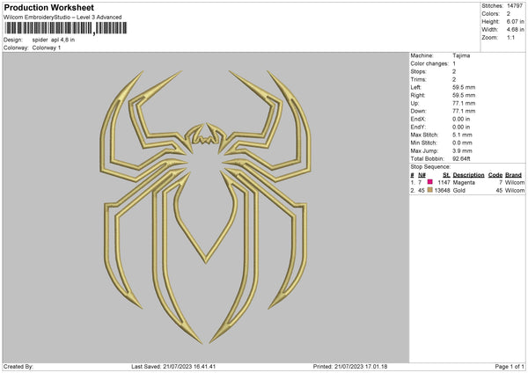Select the text 'Wilcom EmbroideryStudio – Level 3 Advanced'

[x=62, y=18]
